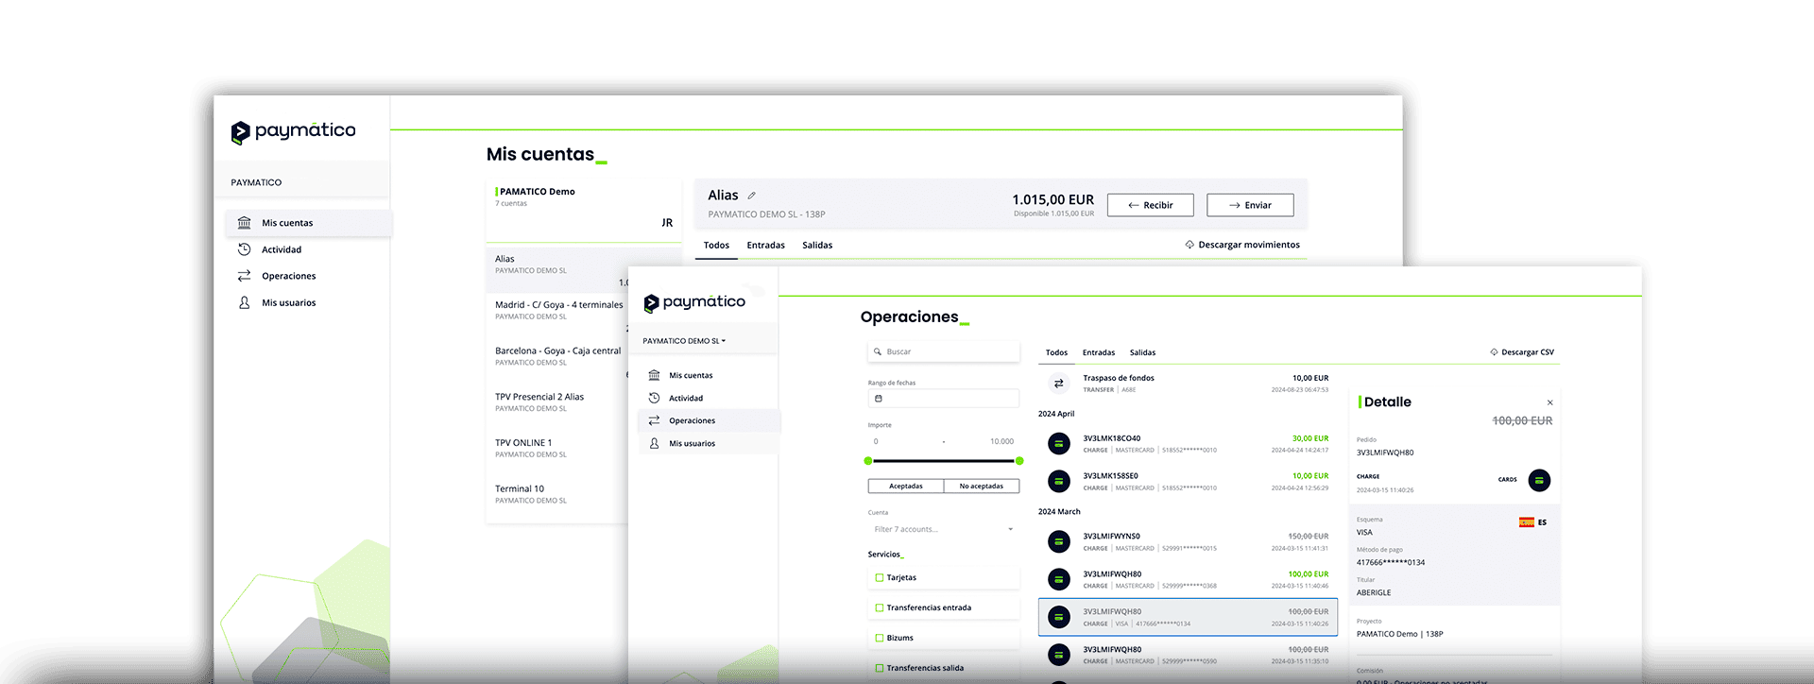Click card icon of selected VISA operation
Screen dimensions: 1814x684
click(1059, 617)
